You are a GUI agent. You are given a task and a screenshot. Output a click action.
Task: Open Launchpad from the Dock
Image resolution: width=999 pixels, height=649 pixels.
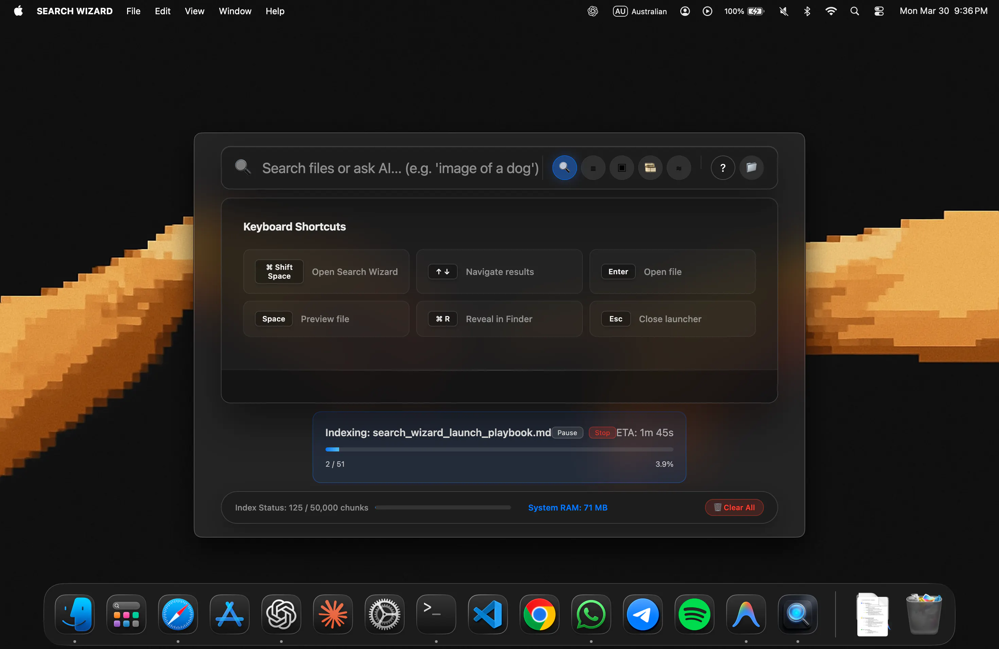coord(126,614)
